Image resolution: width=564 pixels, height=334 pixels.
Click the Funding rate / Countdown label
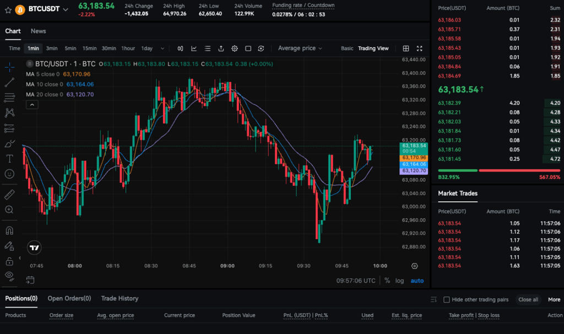tap(303, 6)
